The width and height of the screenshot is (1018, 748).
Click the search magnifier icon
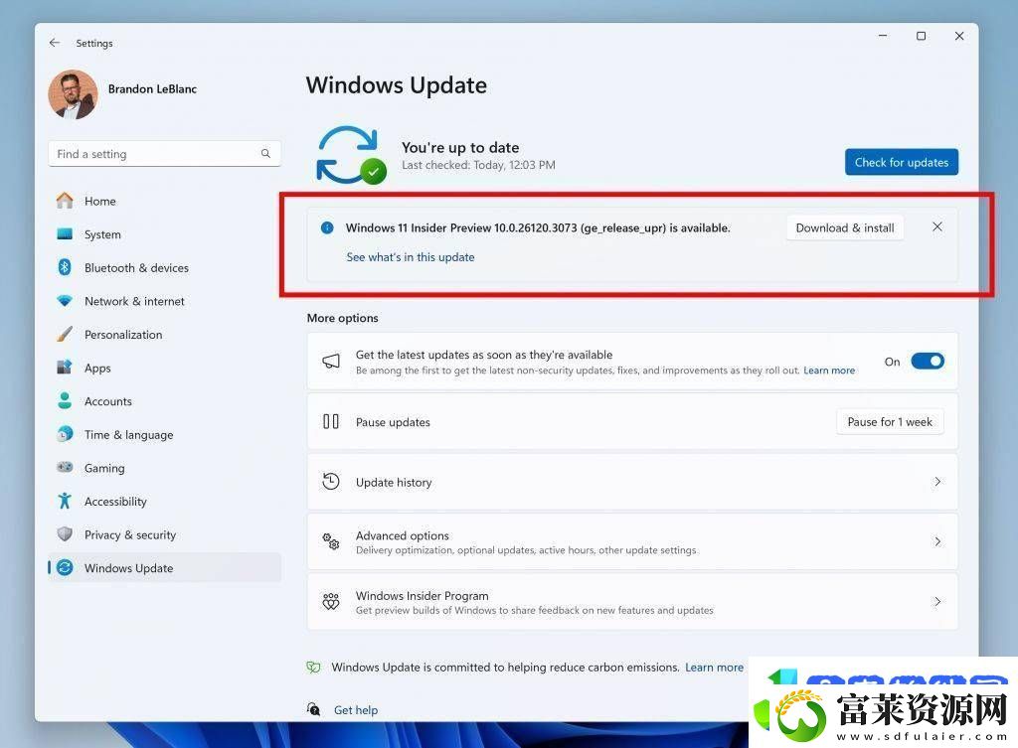265,154
